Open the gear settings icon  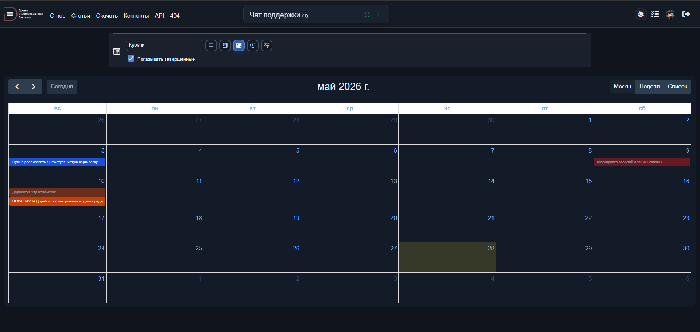[x=641, y=14]
